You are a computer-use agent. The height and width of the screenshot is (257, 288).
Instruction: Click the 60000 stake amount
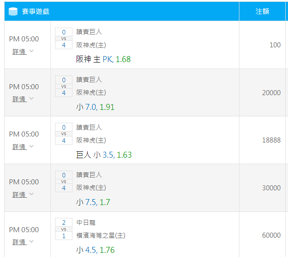pyautogui.click(x=271, y=235)
